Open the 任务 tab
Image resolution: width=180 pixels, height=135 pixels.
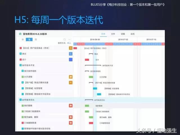[x=103, y=34]
